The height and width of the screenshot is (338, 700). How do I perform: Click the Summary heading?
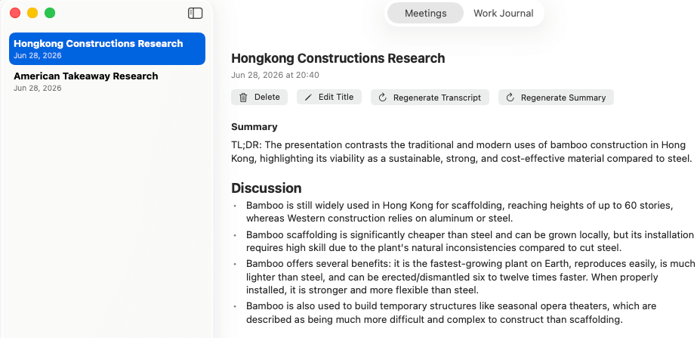254,127
